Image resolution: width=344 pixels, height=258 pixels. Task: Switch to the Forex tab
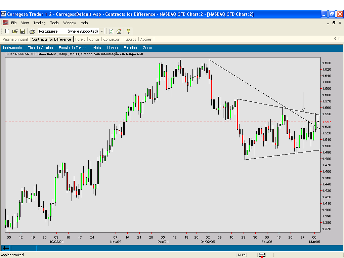click(x=80, y=39)
